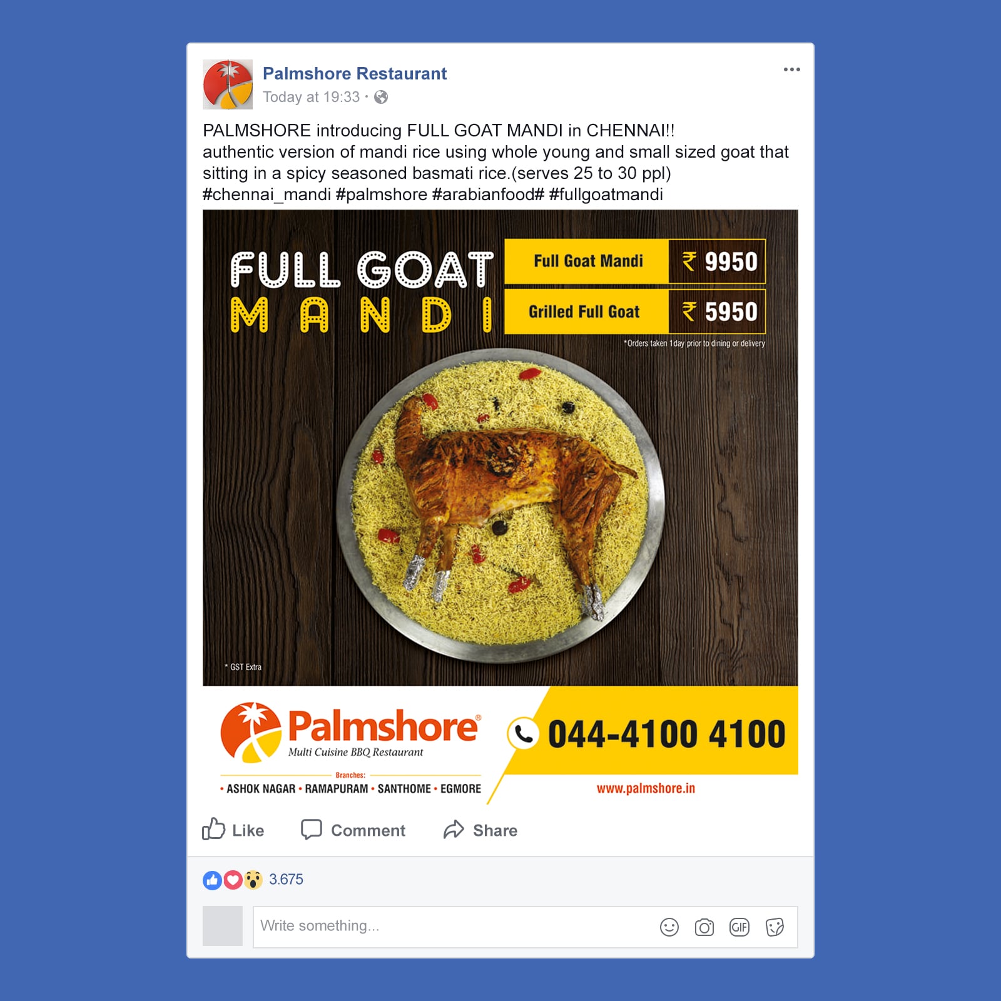Open the Today at 19:33 timestamp

[312, 97]
